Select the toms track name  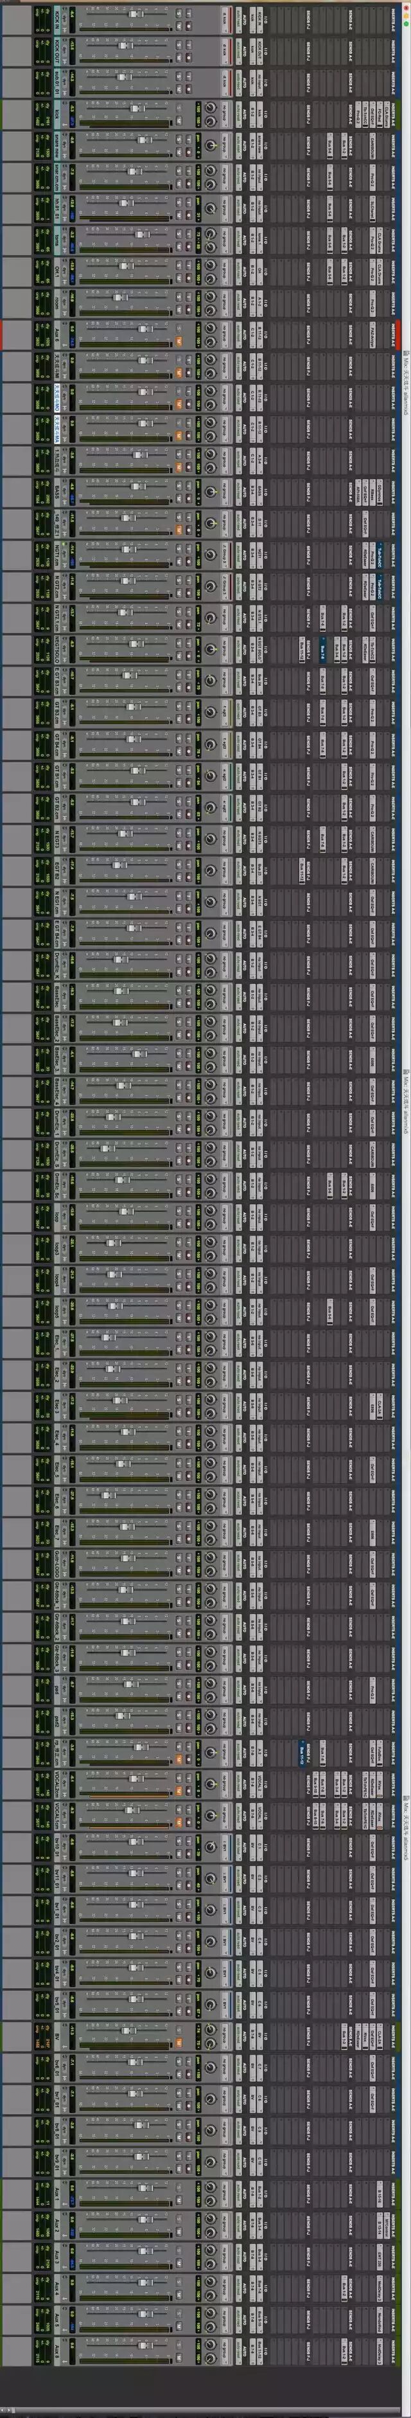tap(57, 238)
